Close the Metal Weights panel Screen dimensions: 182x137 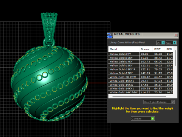tap(176, 35)
